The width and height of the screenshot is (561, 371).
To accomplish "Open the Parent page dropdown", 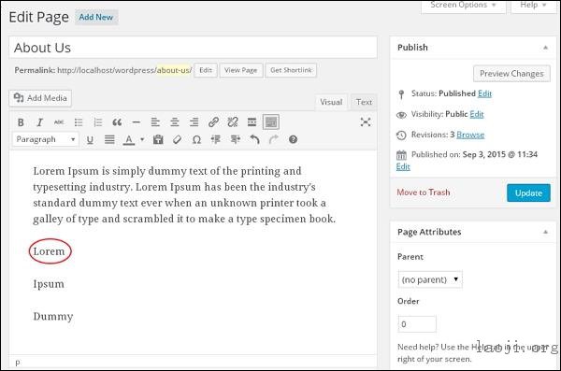I will click(x=430, y=279).
